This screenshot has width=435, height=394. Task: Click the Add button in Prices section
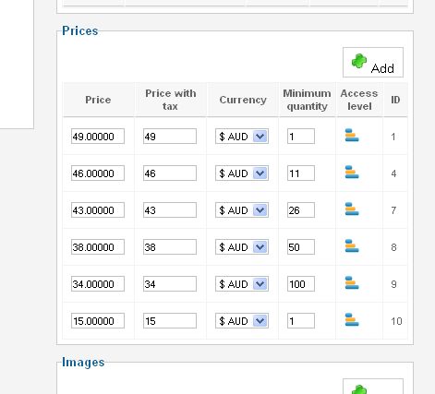373,63
